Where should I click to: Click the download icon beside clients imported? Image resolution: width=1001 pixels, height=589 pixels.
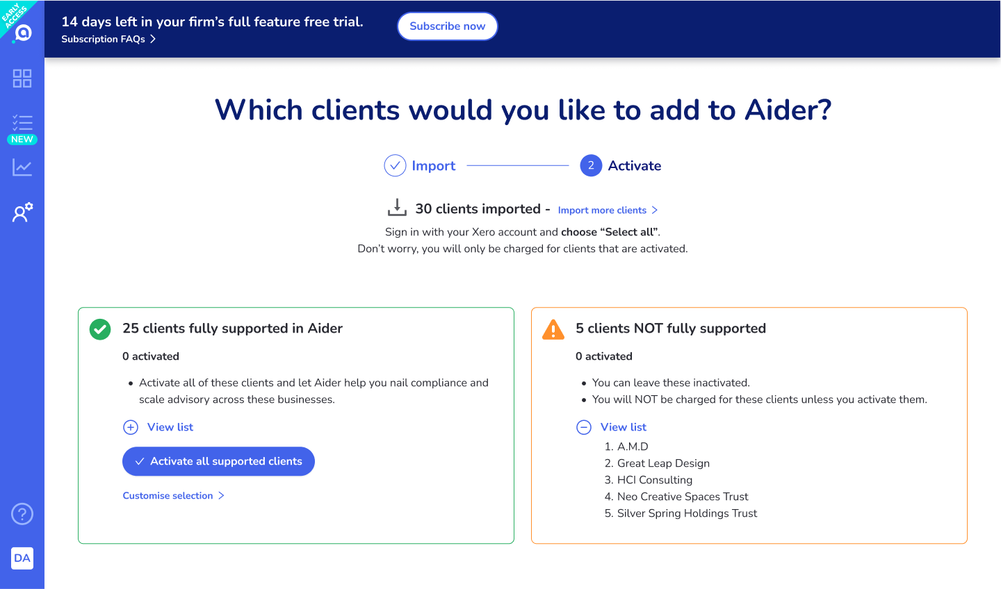click(397, 208)
